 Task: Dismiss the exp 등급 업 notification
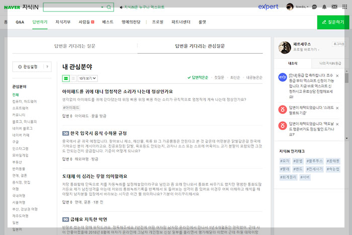pyautogui.click(x=337, y=75)
